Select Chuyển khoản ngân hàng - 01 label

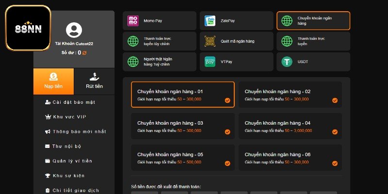tap(170, 92)
